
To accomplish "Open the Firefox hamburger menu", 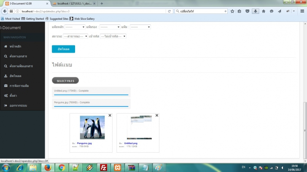I will [x=302, y=11].
